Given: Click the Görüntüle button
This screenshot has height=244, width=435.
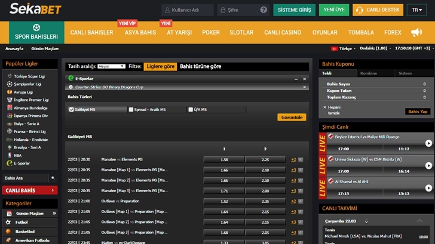Looking at the screenshot, I should click(292, 118).
